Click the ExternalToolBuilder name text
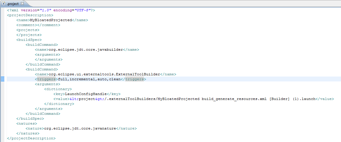341x142 pixels. click(x=104, y=74)
